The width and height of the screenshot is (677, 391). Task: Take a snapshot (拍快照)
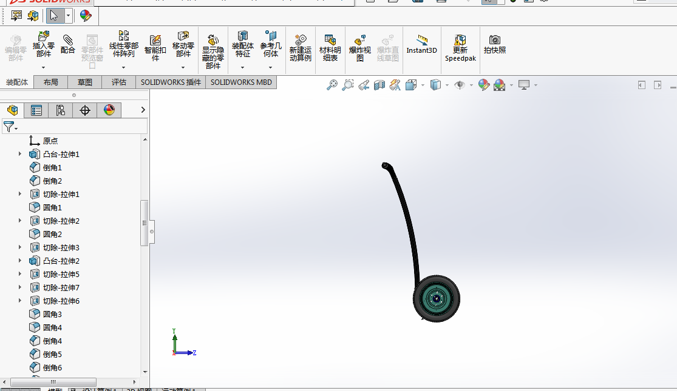[495, 44]
